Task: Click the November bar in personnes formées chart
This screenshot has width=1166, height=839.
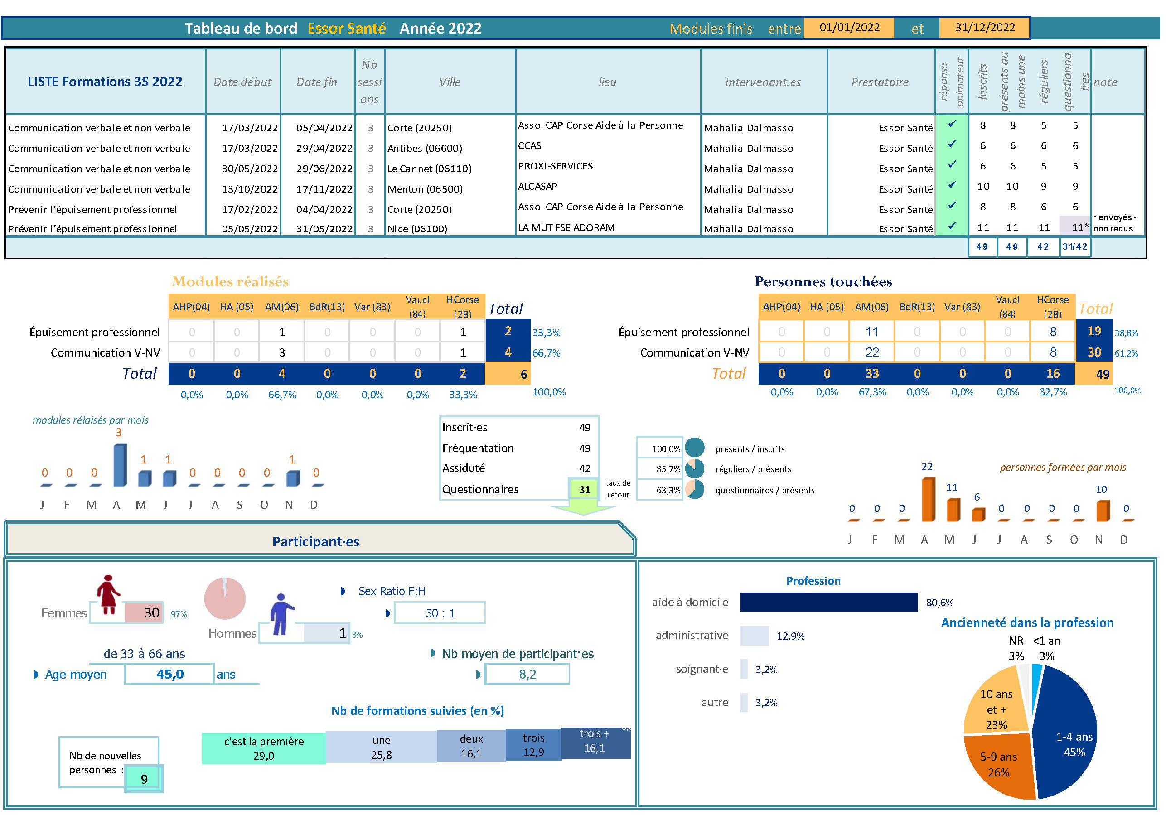Action: [x=1102, y=511]
